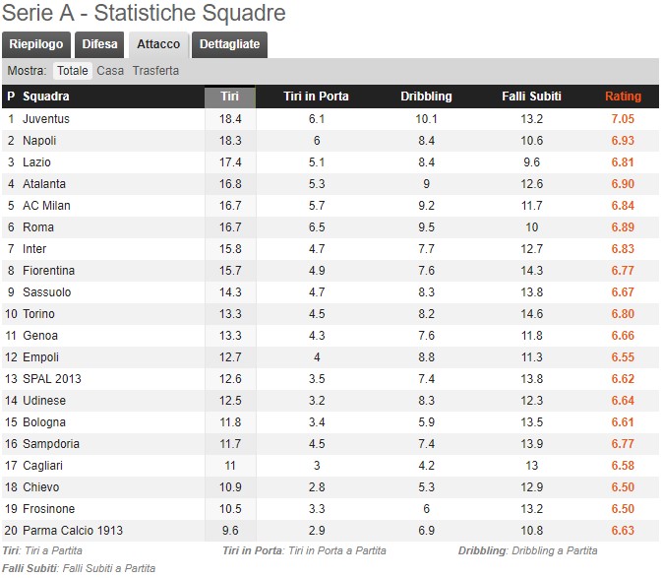Sort by Squadra column header
Image resolution: width=661 pixels, height=578 pixels.
[x=46, y=96]
